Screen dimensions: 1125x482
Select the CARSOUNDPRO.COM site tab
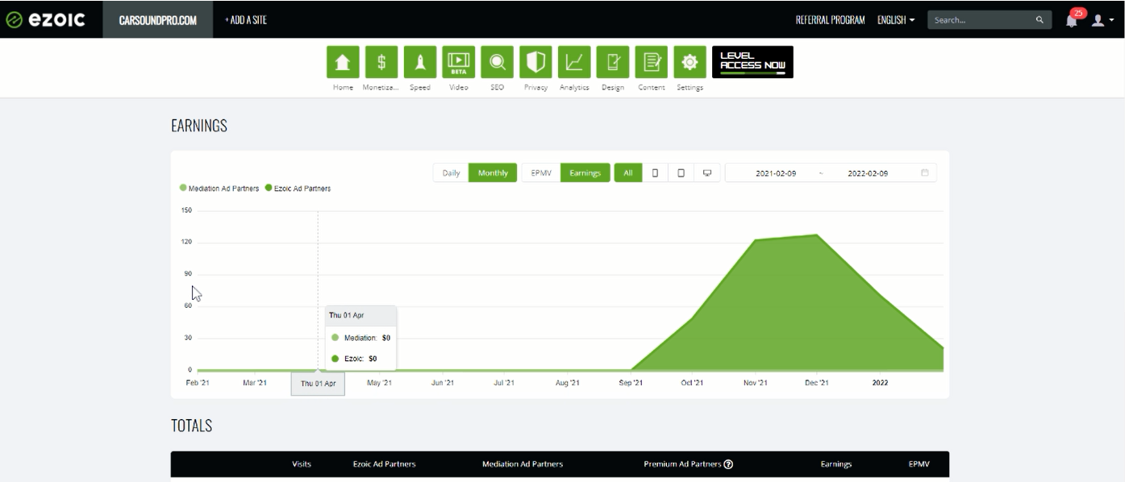pos(158,20)
